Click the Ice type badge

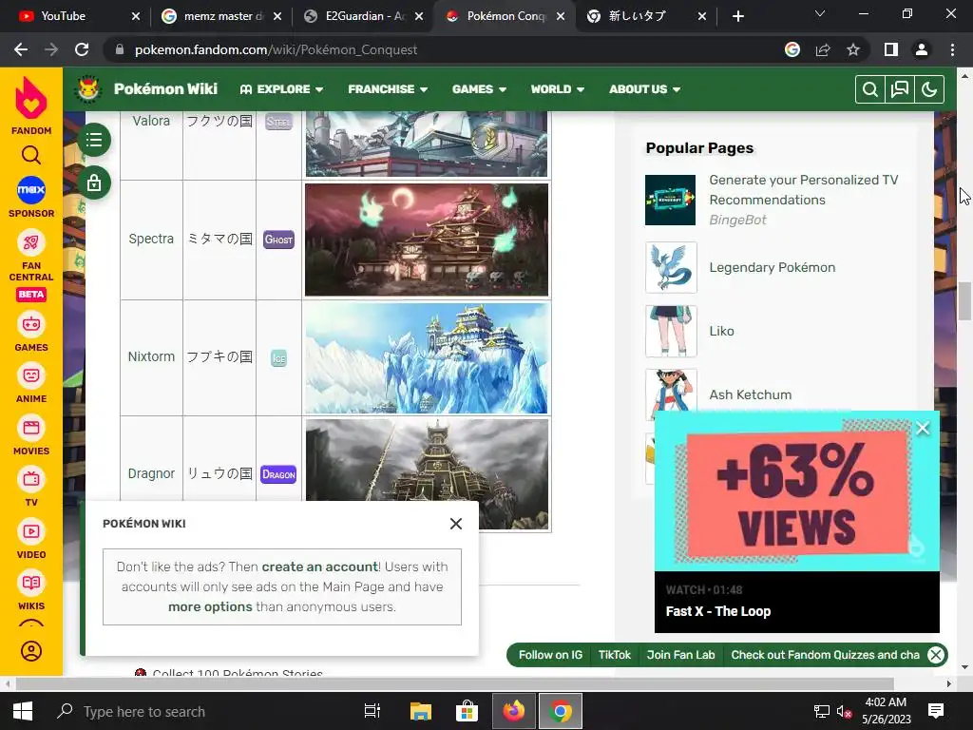coord(278,358)
